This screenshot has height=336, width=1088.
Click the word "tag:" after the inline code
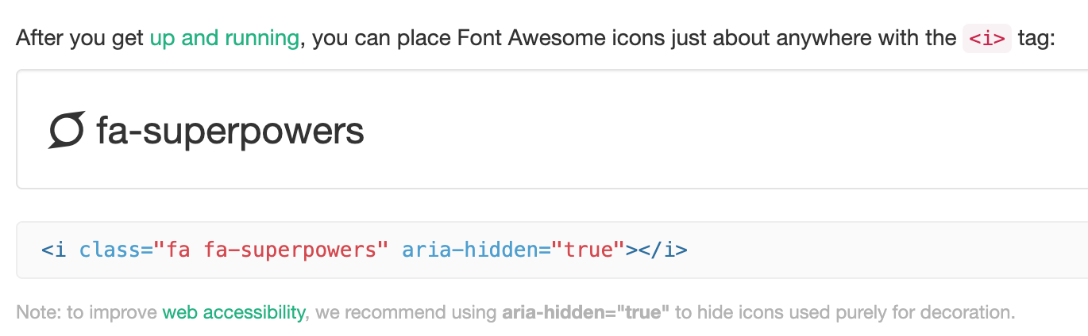click(x=1036, y=39)
